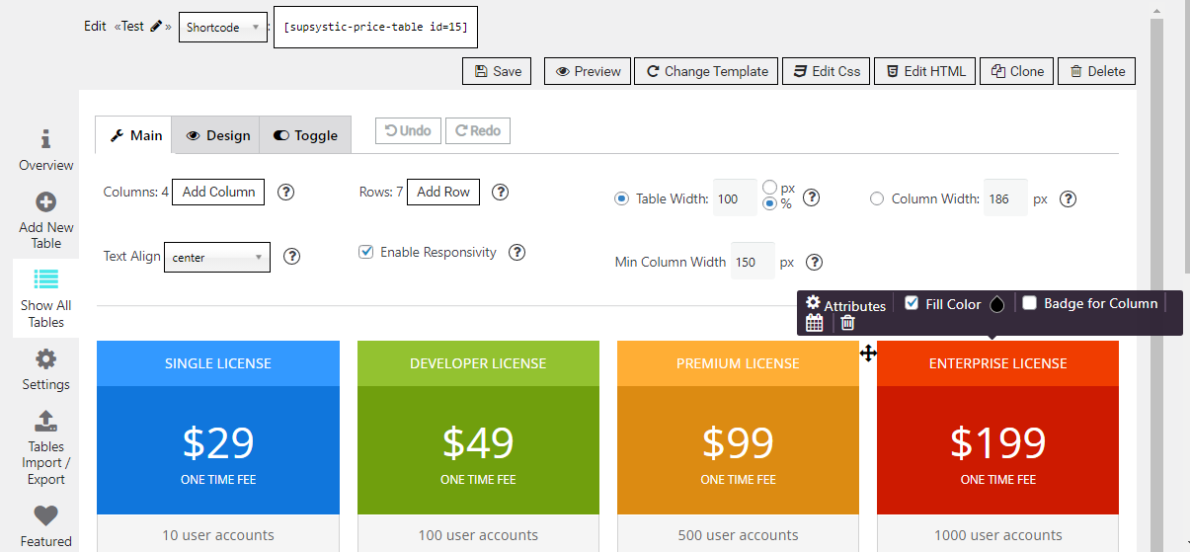Click the pencil icon next to Test title

[156, 27]
